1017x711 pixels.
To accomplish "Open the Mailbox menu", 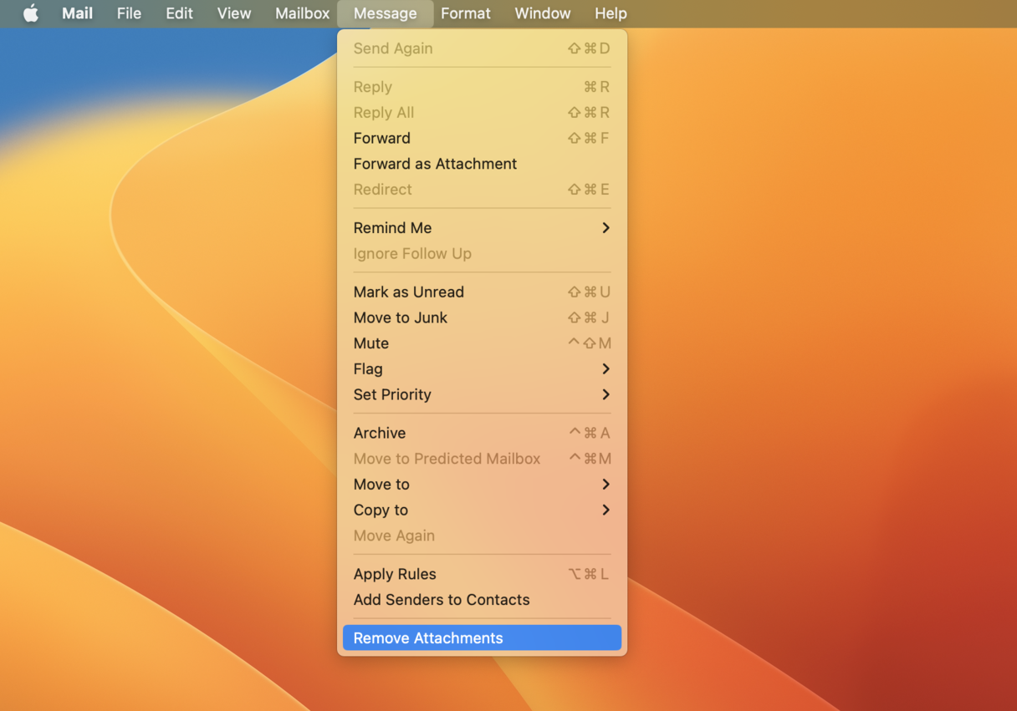I will [302, 13].
